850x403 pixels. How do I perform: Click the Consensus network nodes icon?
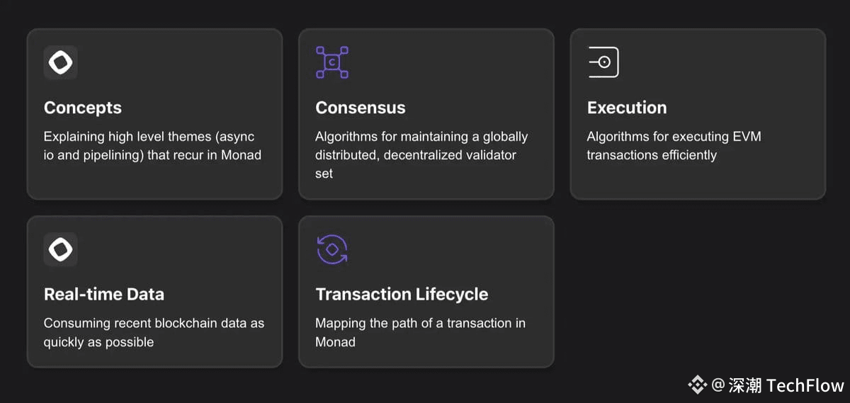331,62
